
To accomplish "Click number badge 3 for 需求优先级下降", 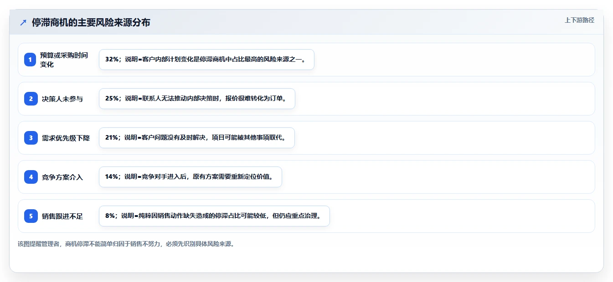I will (x=31, y=138).
